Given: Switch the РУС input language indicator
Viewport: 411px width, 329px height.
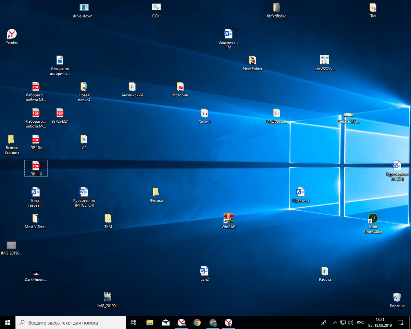Looking at the screenshot, I should coord(360,322).
